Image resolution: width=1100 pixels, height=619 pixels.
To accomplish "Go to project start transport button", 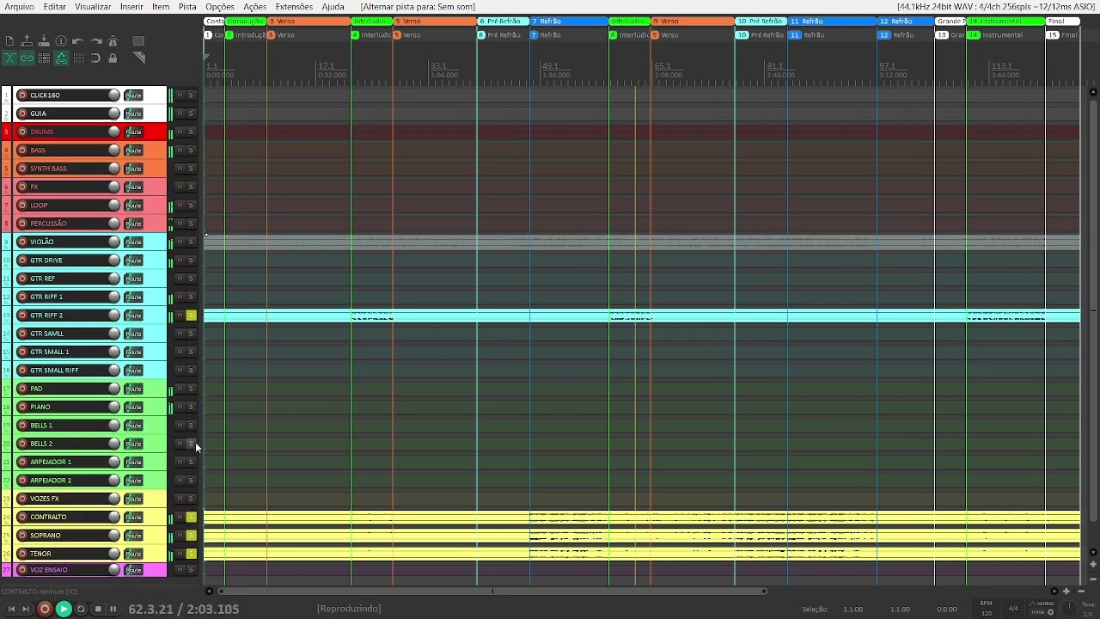I will click(x=11, y=609).
